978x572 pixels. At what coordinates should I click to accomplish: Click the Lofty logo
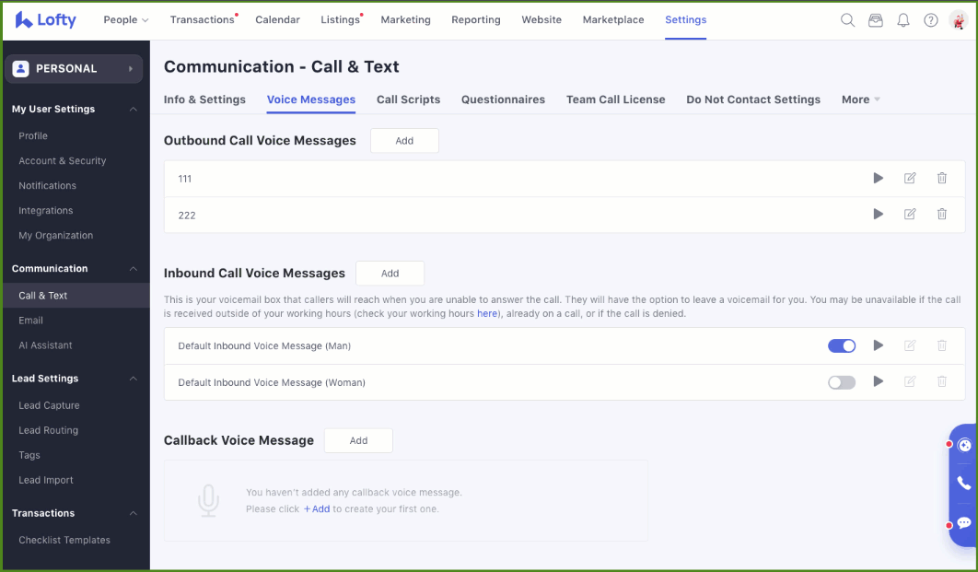[45, 20]
